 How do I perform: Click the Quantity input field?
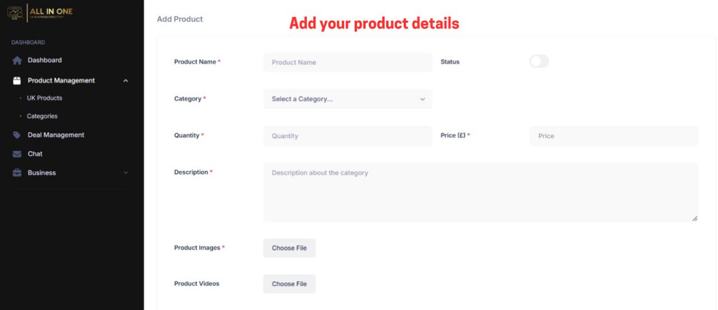[x=348, y=136]
